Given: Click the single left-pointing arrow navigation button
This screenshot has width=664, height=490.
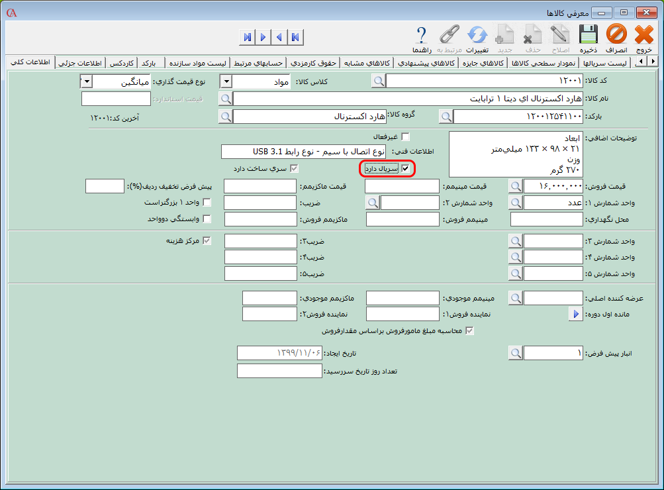Looking at the screenshot, I should [x=279, y=37].
